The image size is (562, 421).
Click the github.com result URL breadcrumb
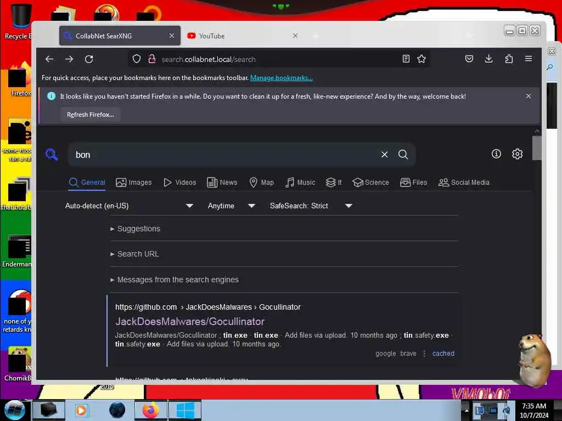click(x=208, y=307)
